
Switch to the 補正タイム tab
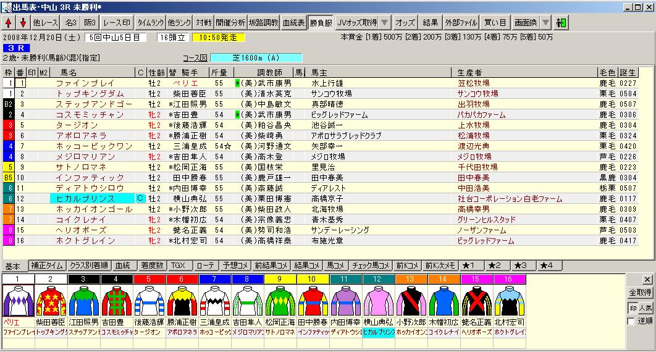click(46, 266)
